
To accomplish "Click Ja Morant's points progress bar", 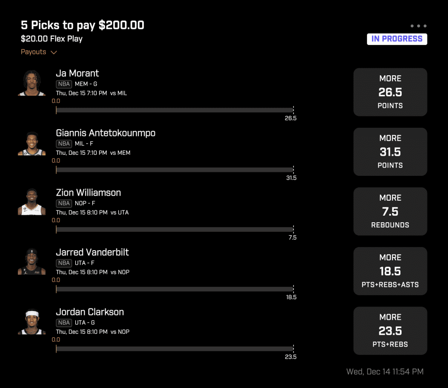I will point(175,110).
